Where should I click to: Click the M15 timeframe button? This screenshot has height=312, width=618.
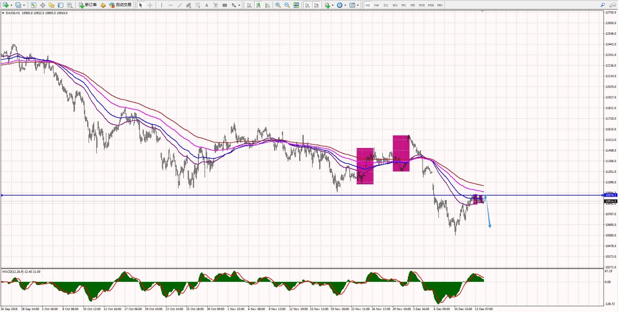[x=421, y=5]
